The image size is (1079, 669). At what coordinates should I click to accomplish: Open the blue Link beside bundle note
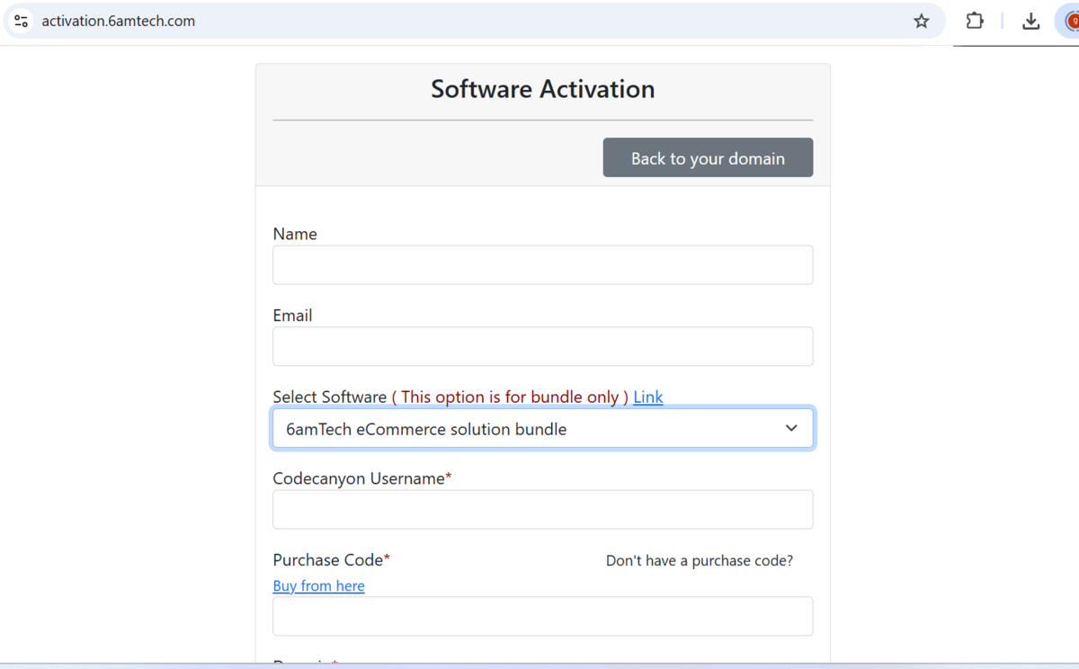(647, 397)
